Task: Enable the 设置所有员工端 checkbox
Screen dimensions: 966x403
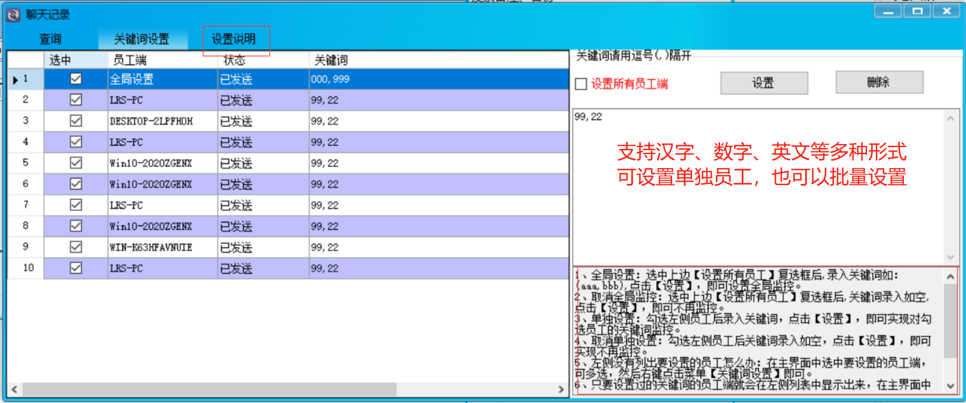Action: click(x=581, y=84)
